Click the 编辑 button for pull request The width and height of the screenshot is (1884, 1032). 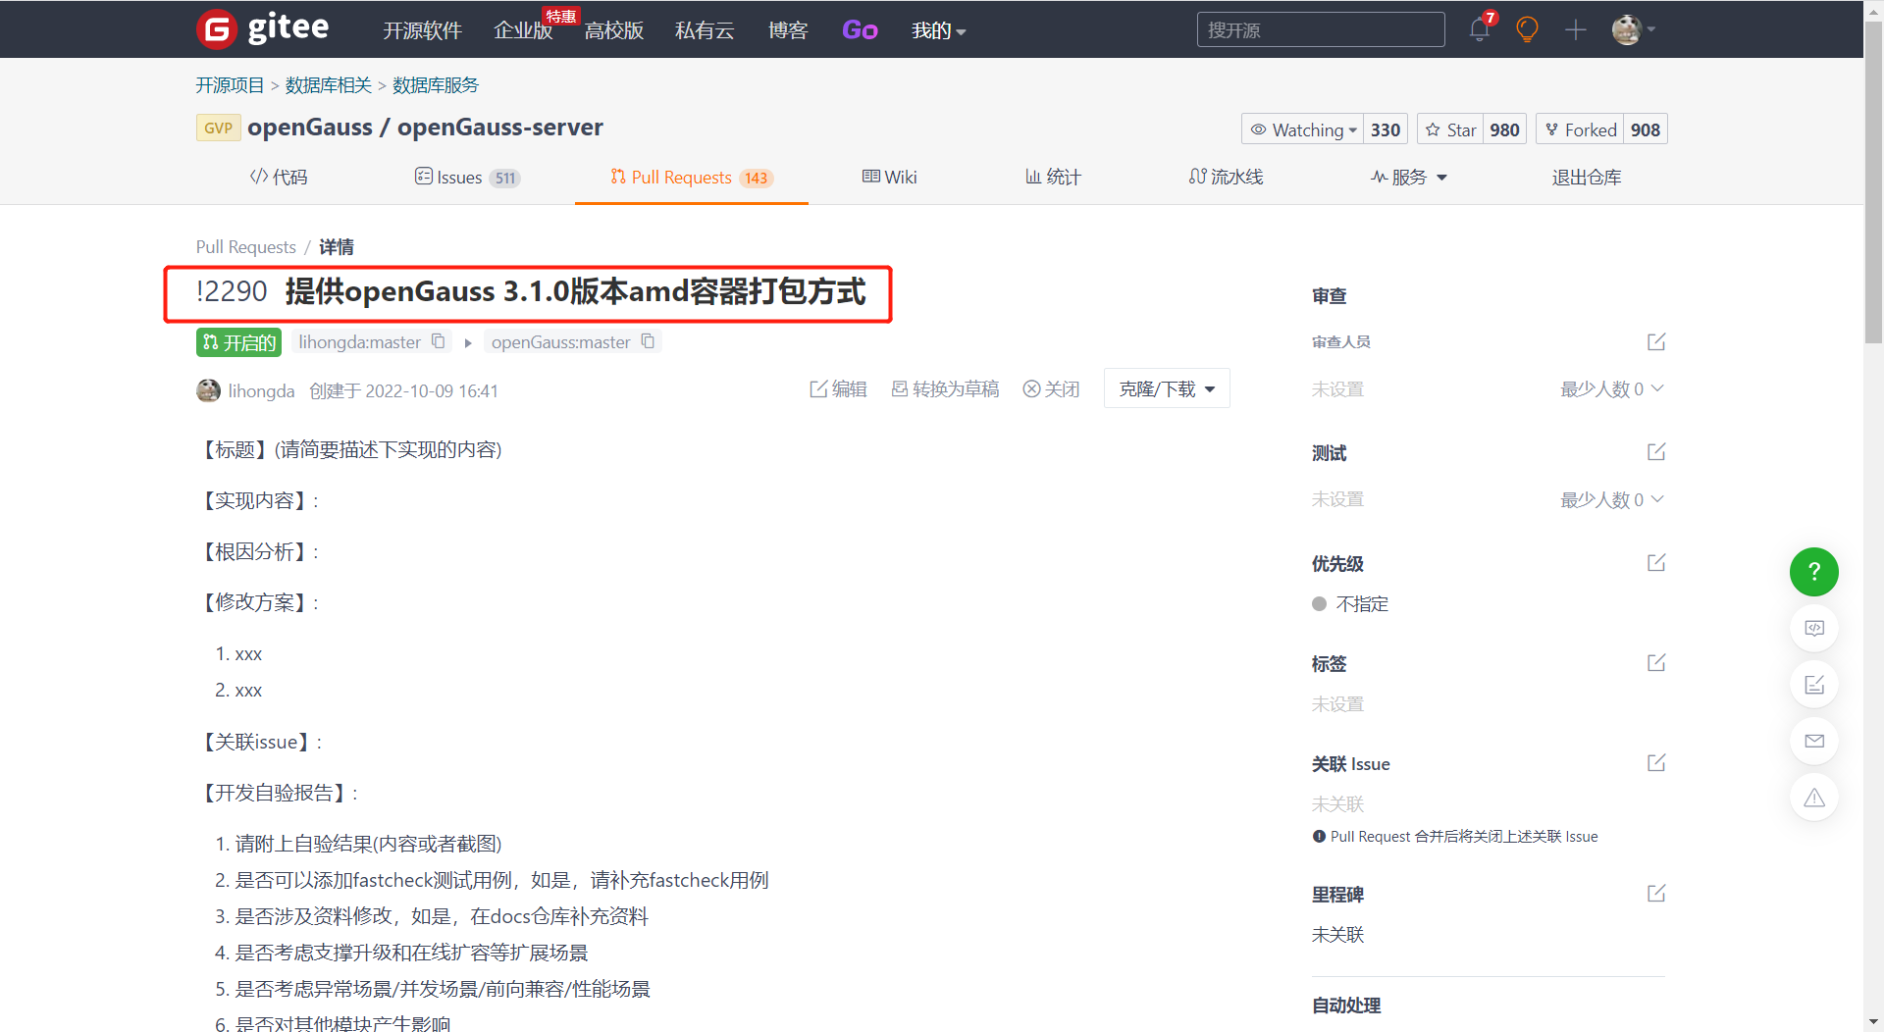click(838, 389)
